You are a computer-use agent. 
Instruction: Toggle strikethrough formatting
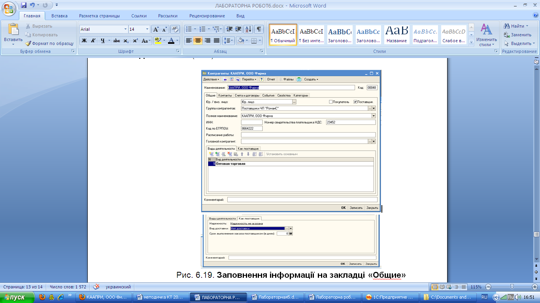(x=117, y=41)
